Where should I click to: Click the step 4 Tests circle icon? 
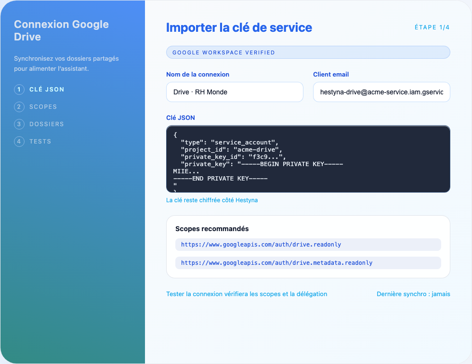point(19,141)
